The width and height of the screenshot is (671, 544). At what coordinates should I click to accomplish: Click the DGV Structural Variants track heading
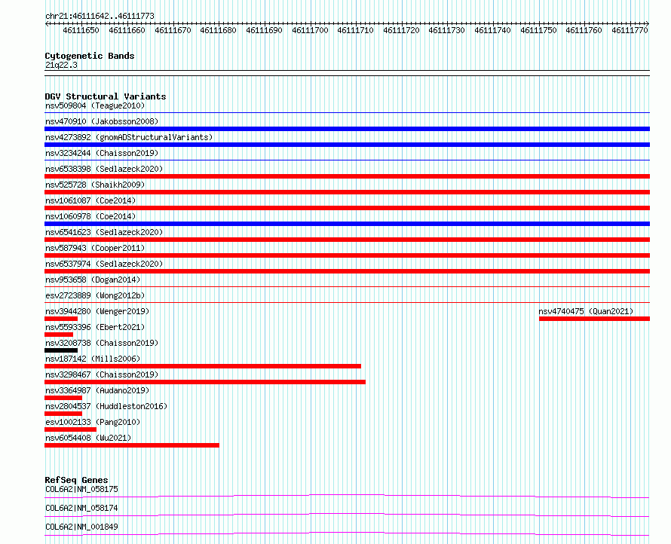[106, 96]
